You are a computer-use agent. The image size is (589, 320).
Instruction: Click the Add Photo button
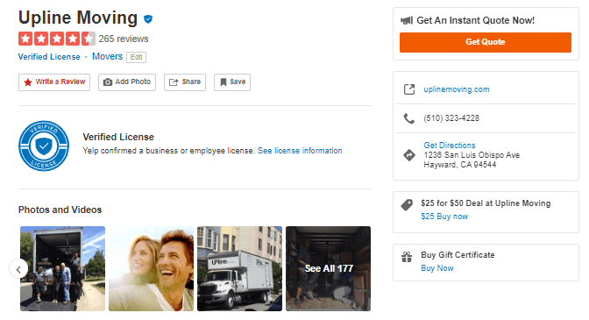[127, 82]
